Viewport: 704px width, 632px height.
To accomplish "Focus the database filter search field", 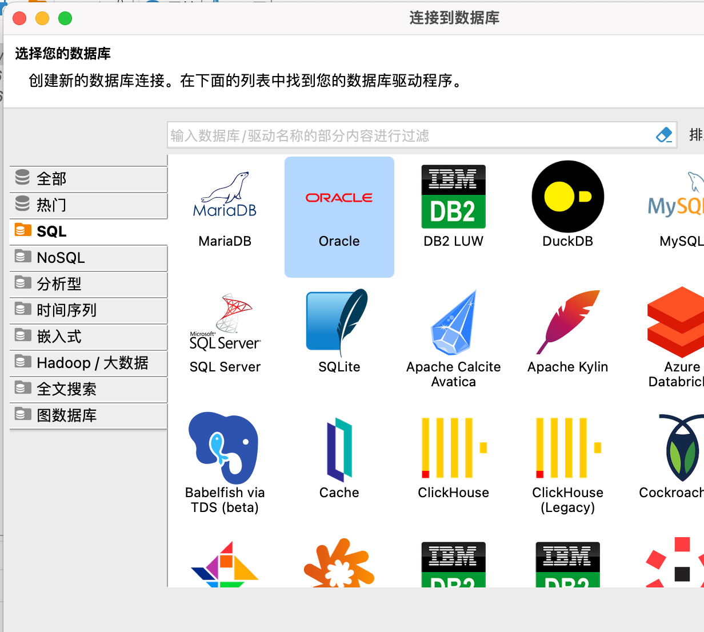I will (411, 135).
